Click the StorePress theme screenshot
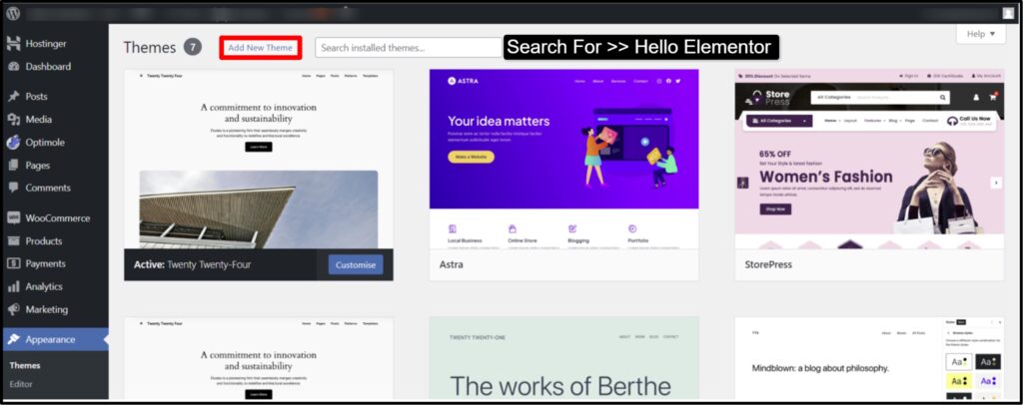This screenshot has width=1023, height=405. tap(870, 159)
